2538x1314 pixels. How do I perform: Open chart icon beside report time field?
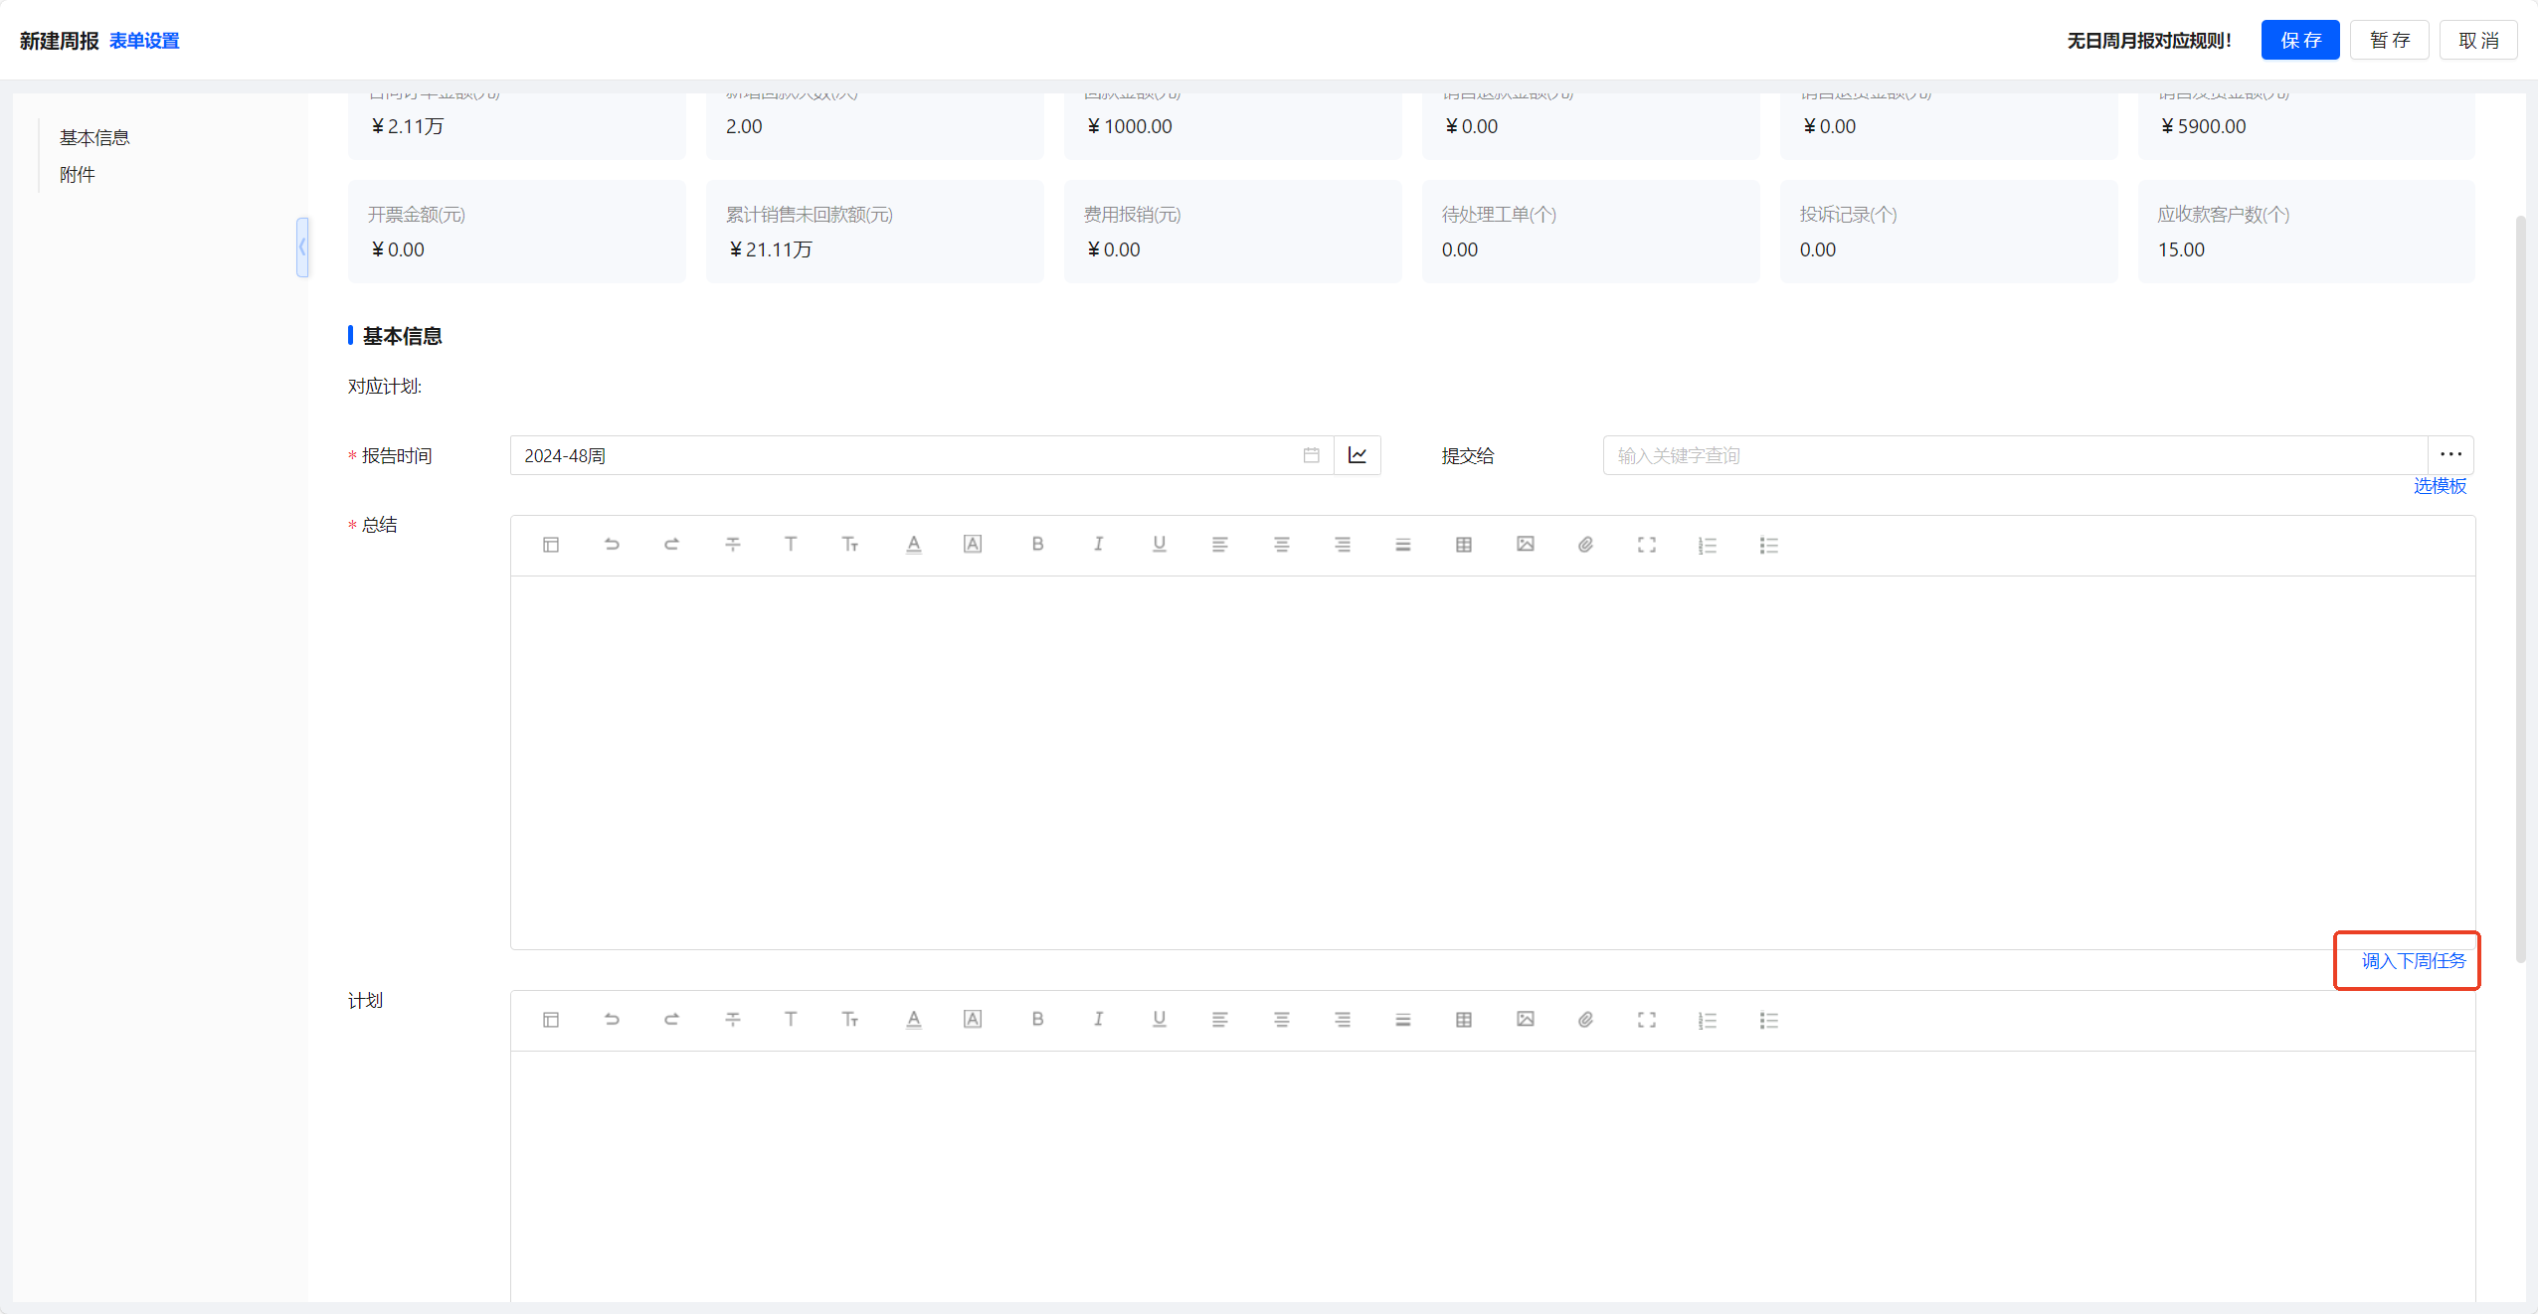[x=1357, y=455]
